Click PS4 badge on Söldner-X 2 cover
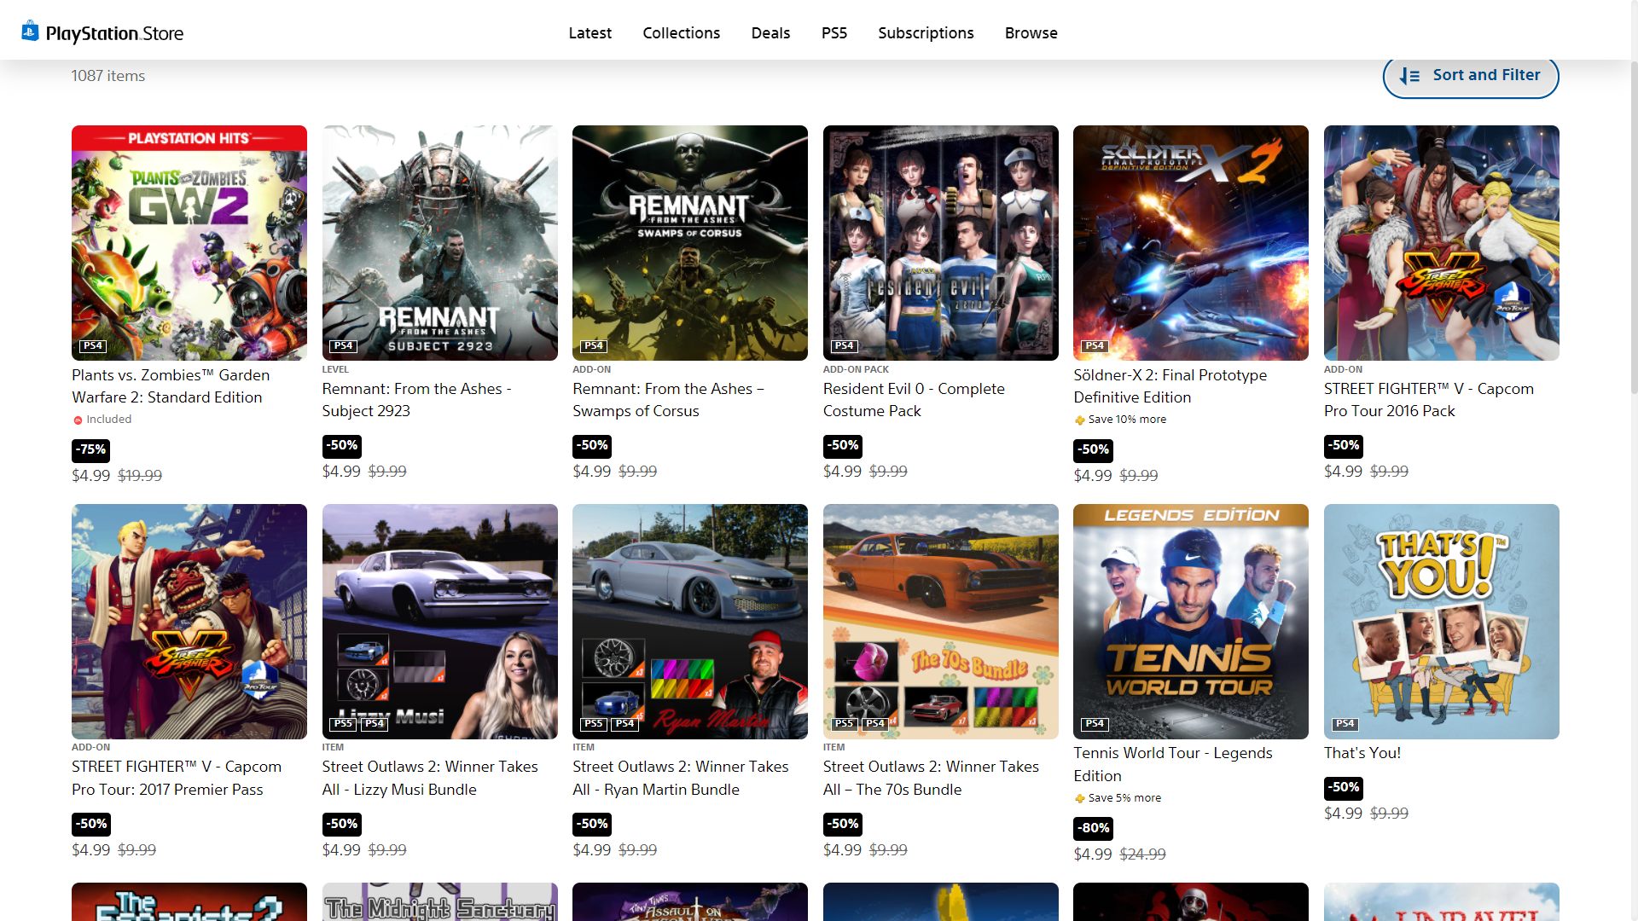The image size is (1638, 921). [x=1095, y=345]
